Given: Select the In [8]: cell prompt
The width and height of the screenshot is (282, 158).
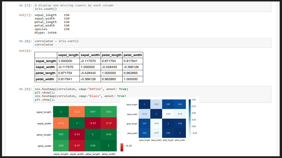Looking at the screenshot, I should (x=25, y=41).
